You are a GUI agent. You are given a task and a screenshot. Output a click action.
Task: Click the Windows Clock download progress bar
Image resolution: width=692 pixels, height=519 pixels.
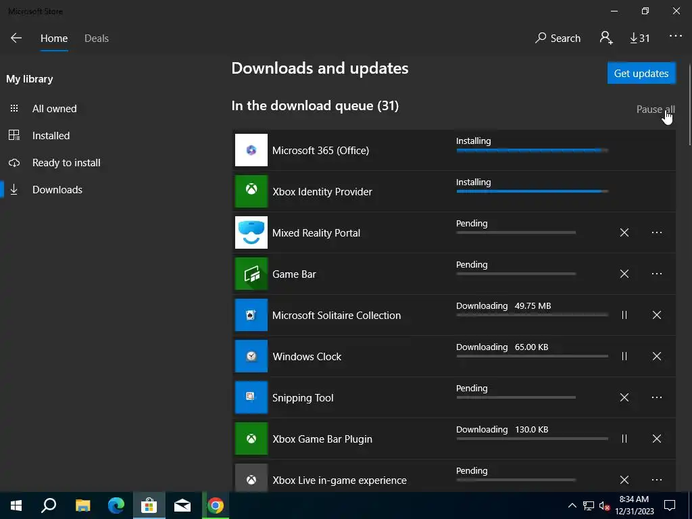[x=533, y=356]
